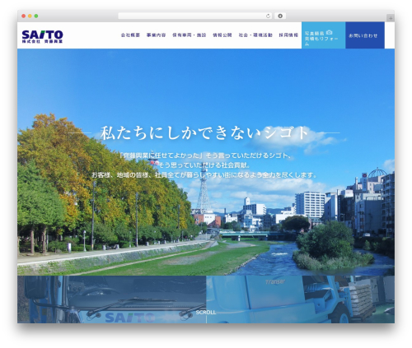Open a new tab with the plus button
The height and width of the screenshot is (348, 412).
[x=391, y=18]
